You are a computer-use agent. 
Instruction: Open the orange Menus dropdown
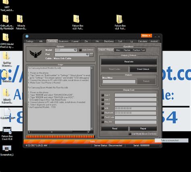click(146, 35)
